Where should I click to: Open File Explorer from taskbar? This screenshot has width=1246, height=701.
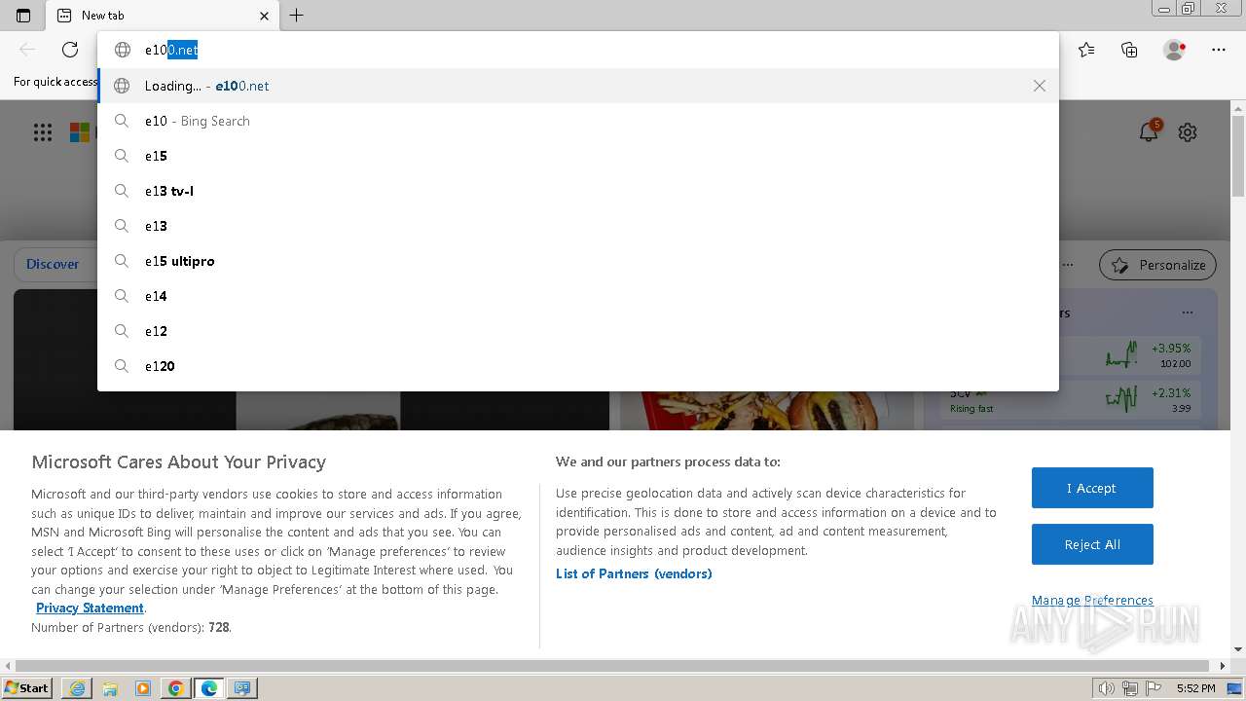[x=110, y=688]
